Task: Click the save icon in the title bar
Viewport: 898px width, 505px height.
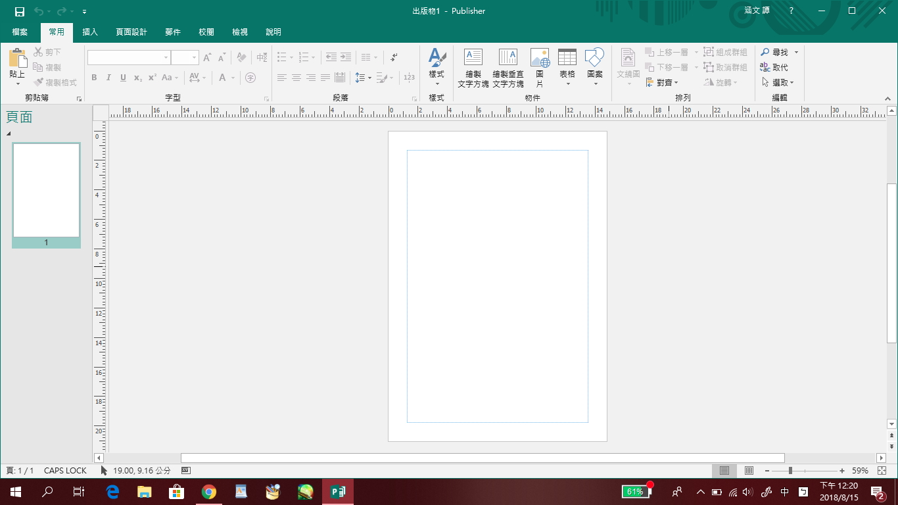Action: click(x=20, y=11)
